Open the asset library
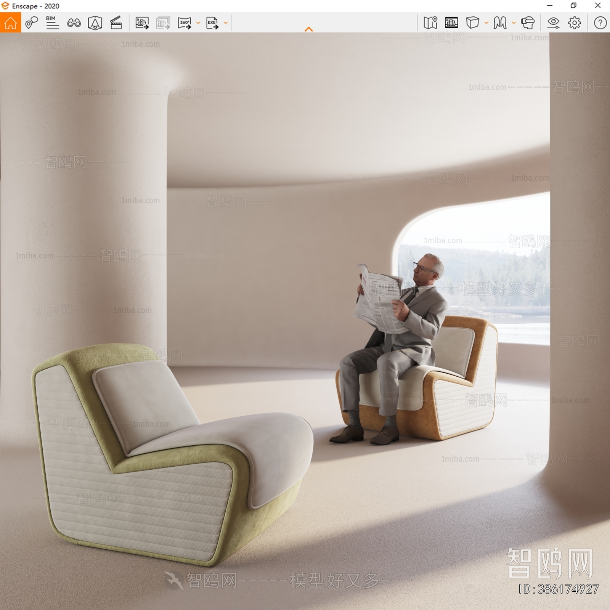Image resolution: width=610 pixels, height=610 pixels. tap(451, 23)
